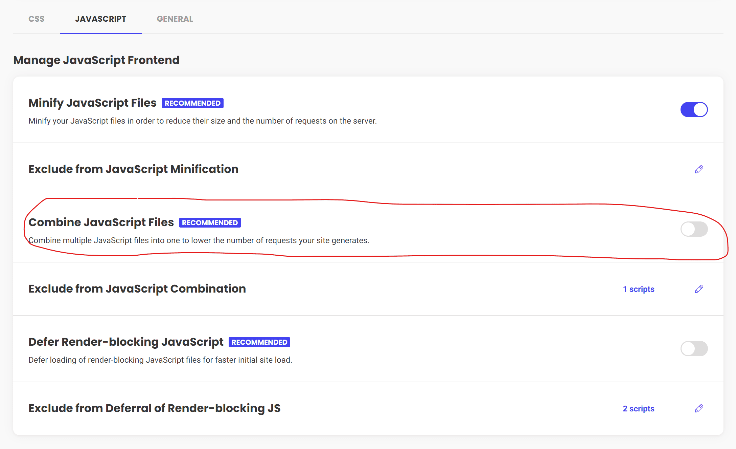Disable the Minify JavaScript Files toggle
The height and width of the screenshot is (449, 736).
[694, 110]
